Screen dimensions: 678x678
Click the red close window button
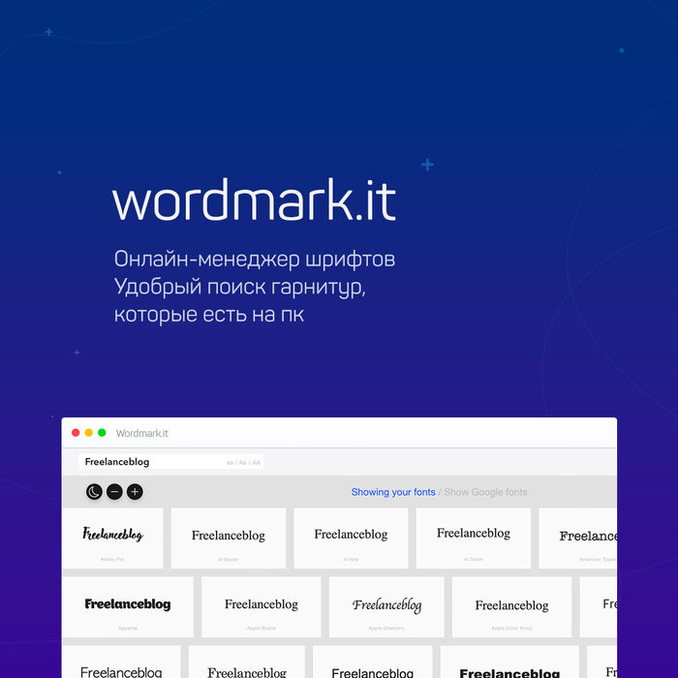coord(77,433)
